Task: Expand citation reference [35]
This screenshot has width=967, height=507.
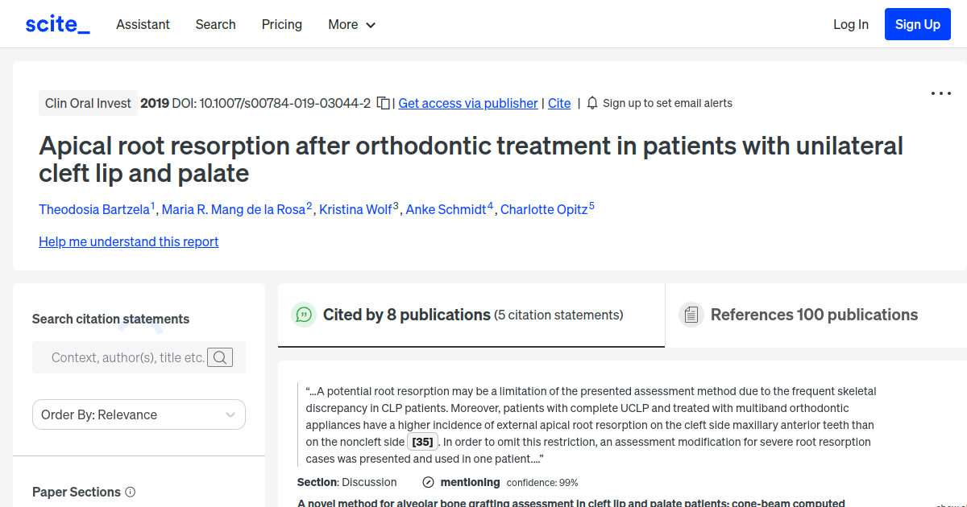Action: (422, 441)
